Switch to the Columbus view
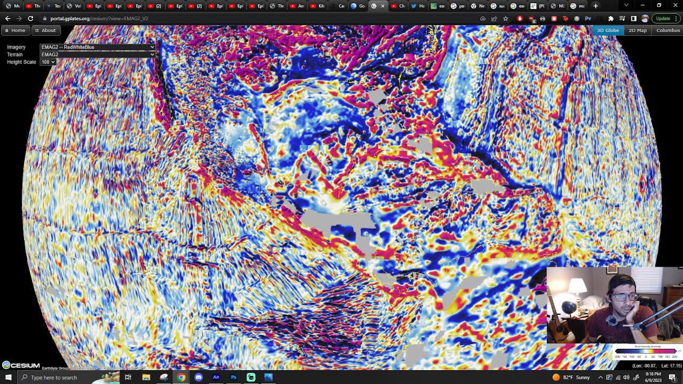The image size is (683, 384). 668,30
